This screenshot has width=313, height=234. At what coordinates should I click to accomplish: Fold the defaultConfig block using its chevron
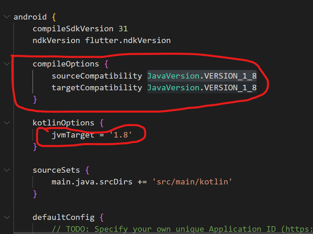(x=6, y=217)
